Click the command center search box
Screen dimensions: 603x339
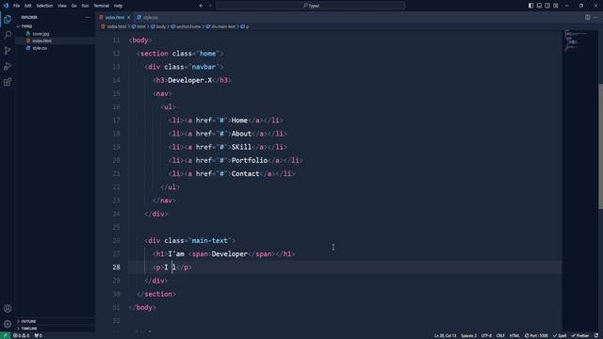311,6
